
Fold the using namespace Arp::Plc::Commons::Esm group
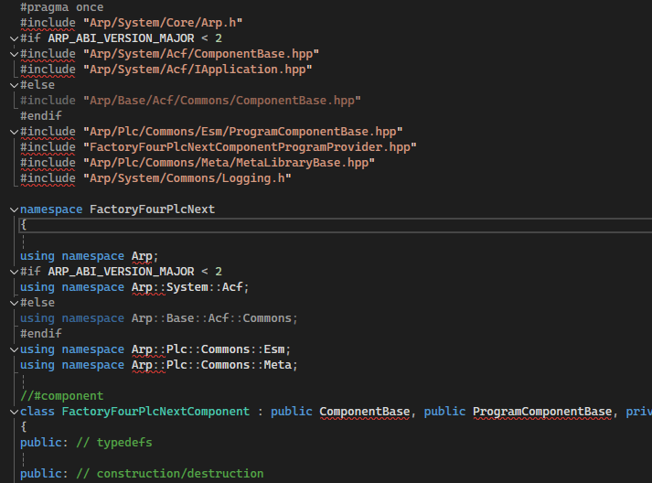[x=12, y=349]
